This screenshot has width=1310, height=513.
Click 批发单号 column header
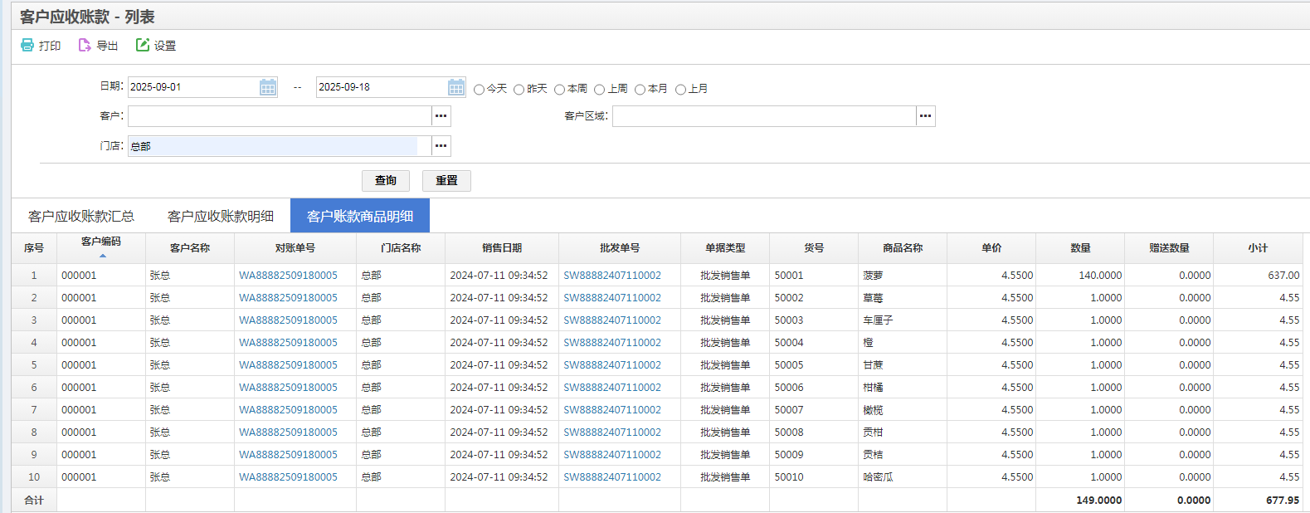pos(620,248)
